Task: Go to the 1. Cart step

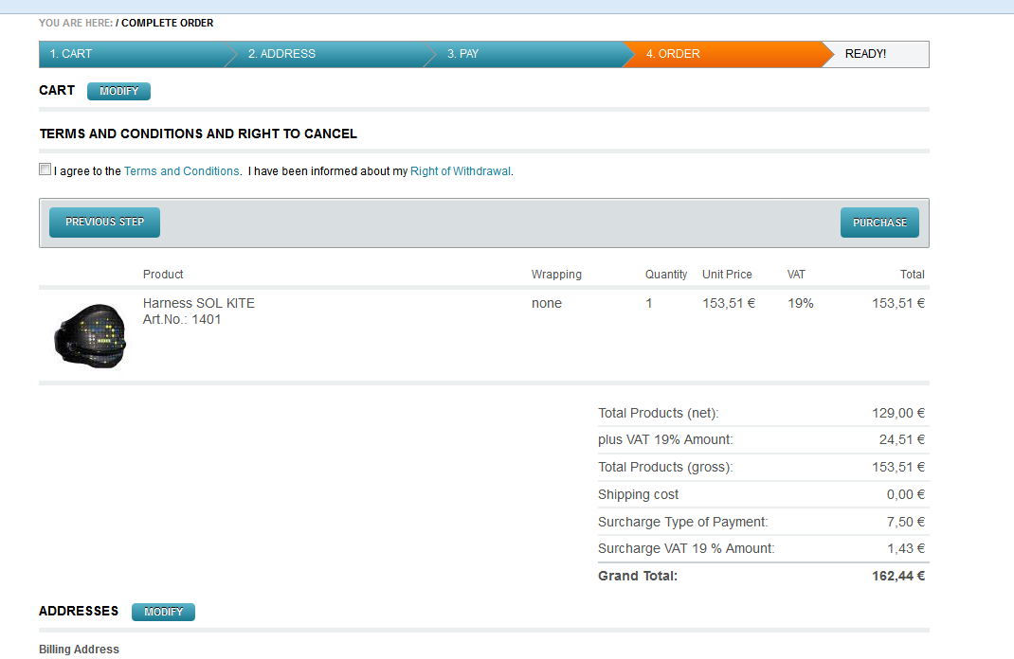Action: pyautogui.click(x=71, y=54)
